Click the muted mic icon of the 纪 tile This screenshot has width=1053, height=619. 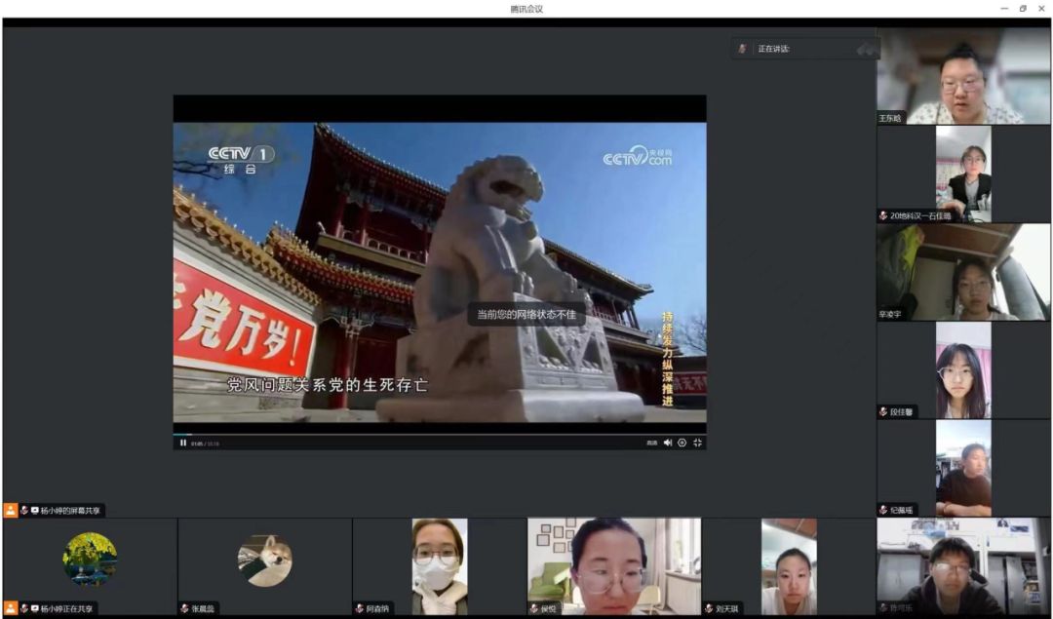(x=883, y=510)
